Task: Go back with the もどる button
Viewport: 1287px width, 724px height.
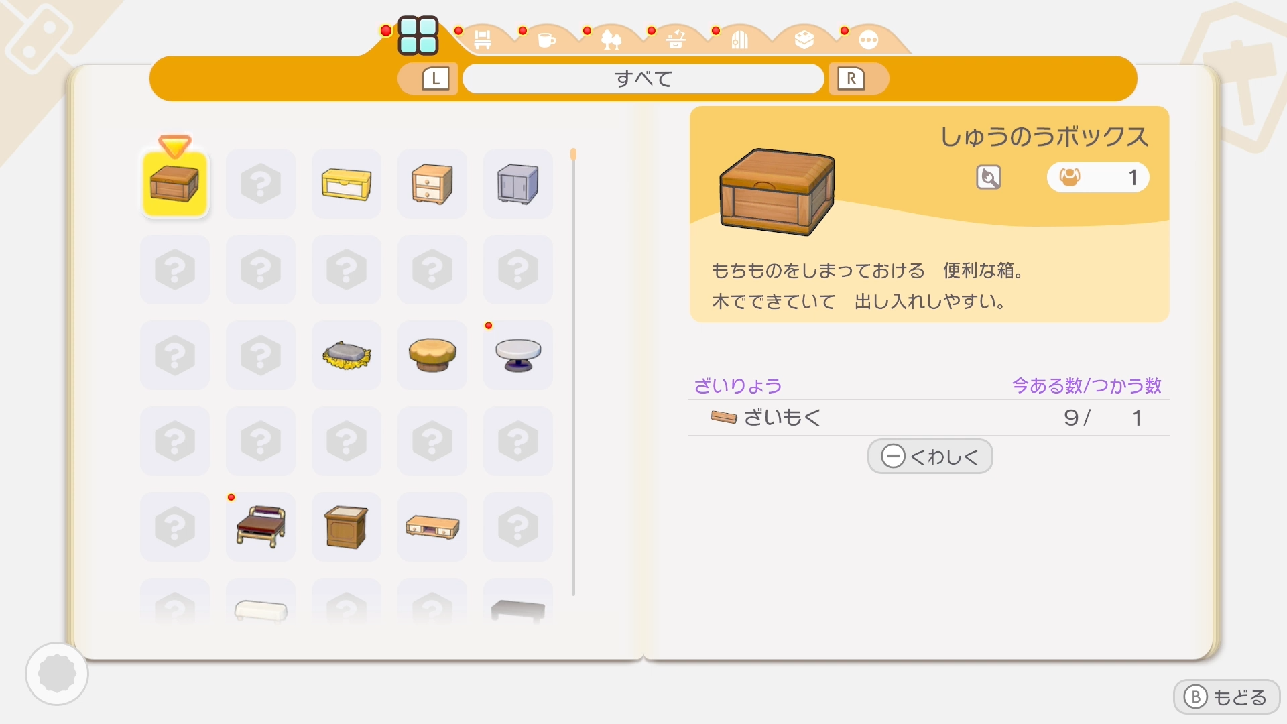Action: click(1226, 697)
